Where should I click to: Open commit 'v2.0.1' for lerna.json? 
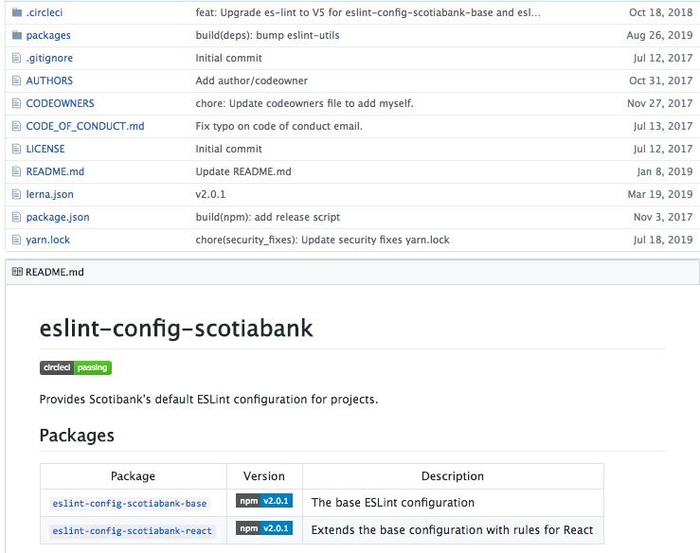(x=210, y=195)
